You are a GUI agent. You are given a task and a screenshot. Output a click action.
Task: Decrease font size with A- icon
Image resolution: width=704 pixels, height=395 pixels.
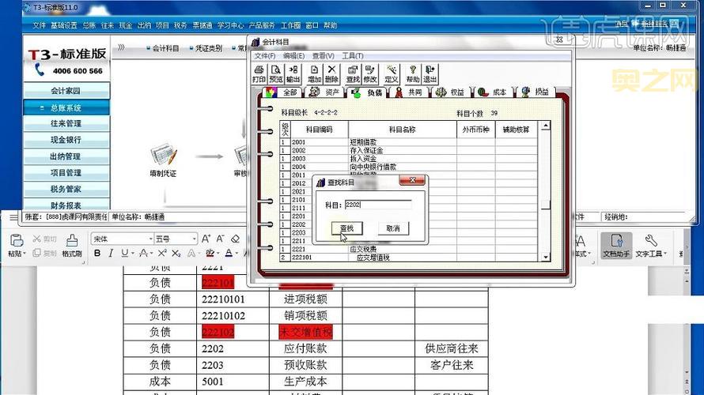(x=221, y=239)
